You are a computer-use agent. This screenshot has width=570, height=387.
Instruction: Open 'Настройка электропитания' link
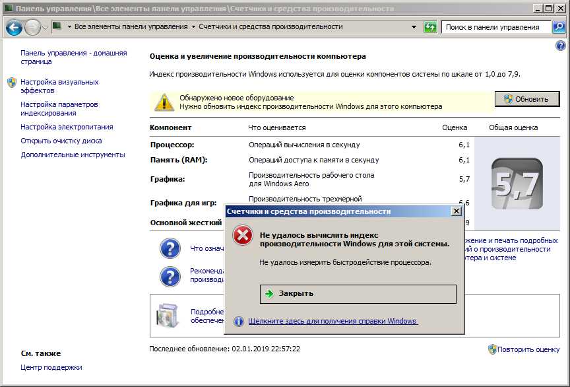pos(67,127)
